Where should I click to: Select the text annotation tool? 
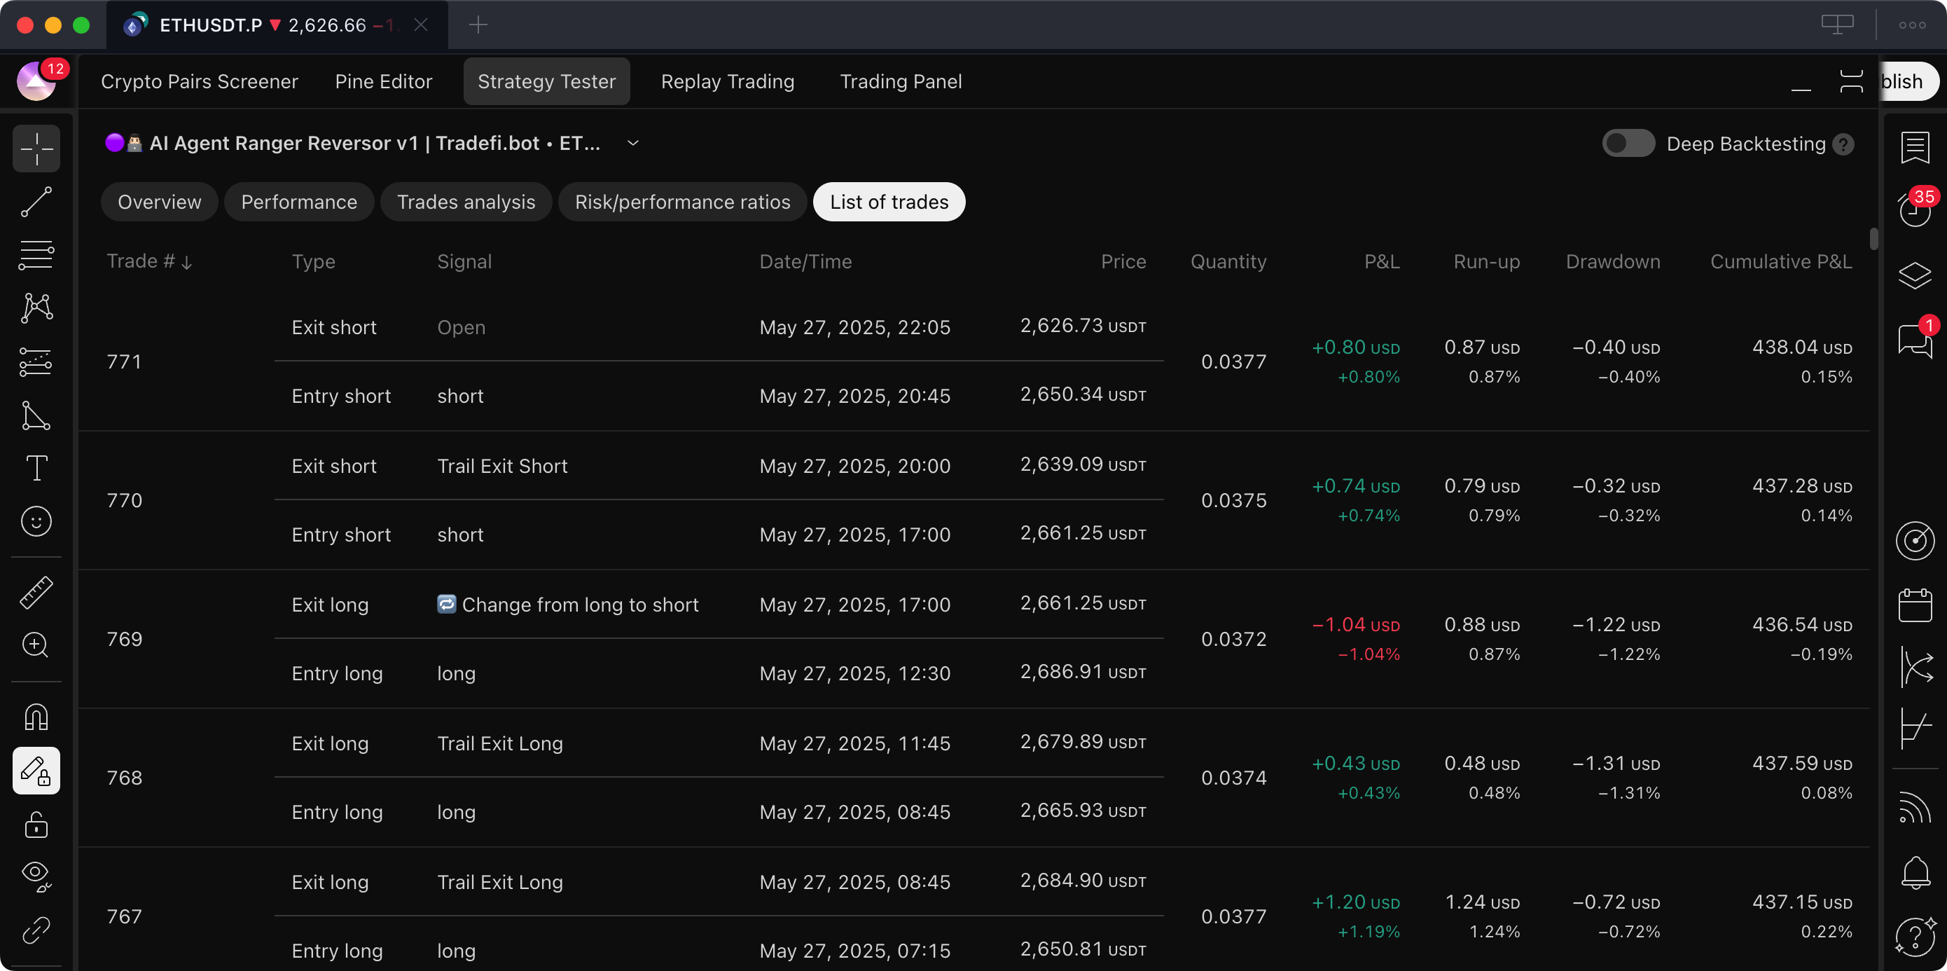tap(36, 468)
